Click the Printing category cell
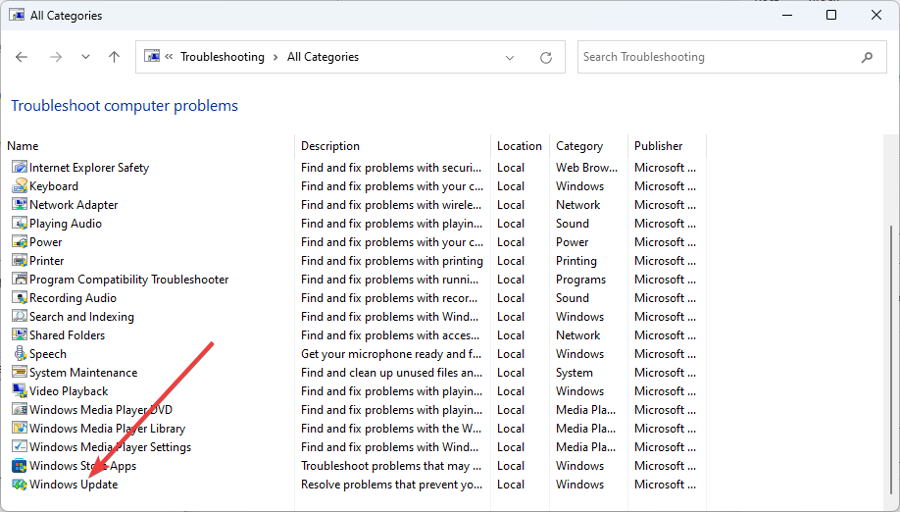 [x=576, y=261]
